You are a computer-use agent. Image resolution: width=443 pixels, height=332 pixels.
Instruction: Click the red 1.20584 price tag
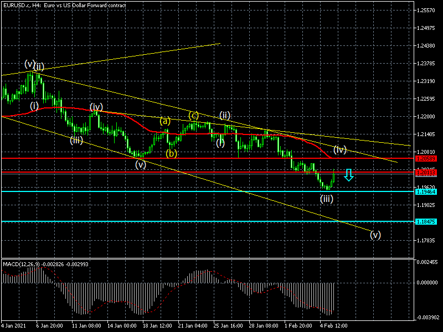coord(426,158)
